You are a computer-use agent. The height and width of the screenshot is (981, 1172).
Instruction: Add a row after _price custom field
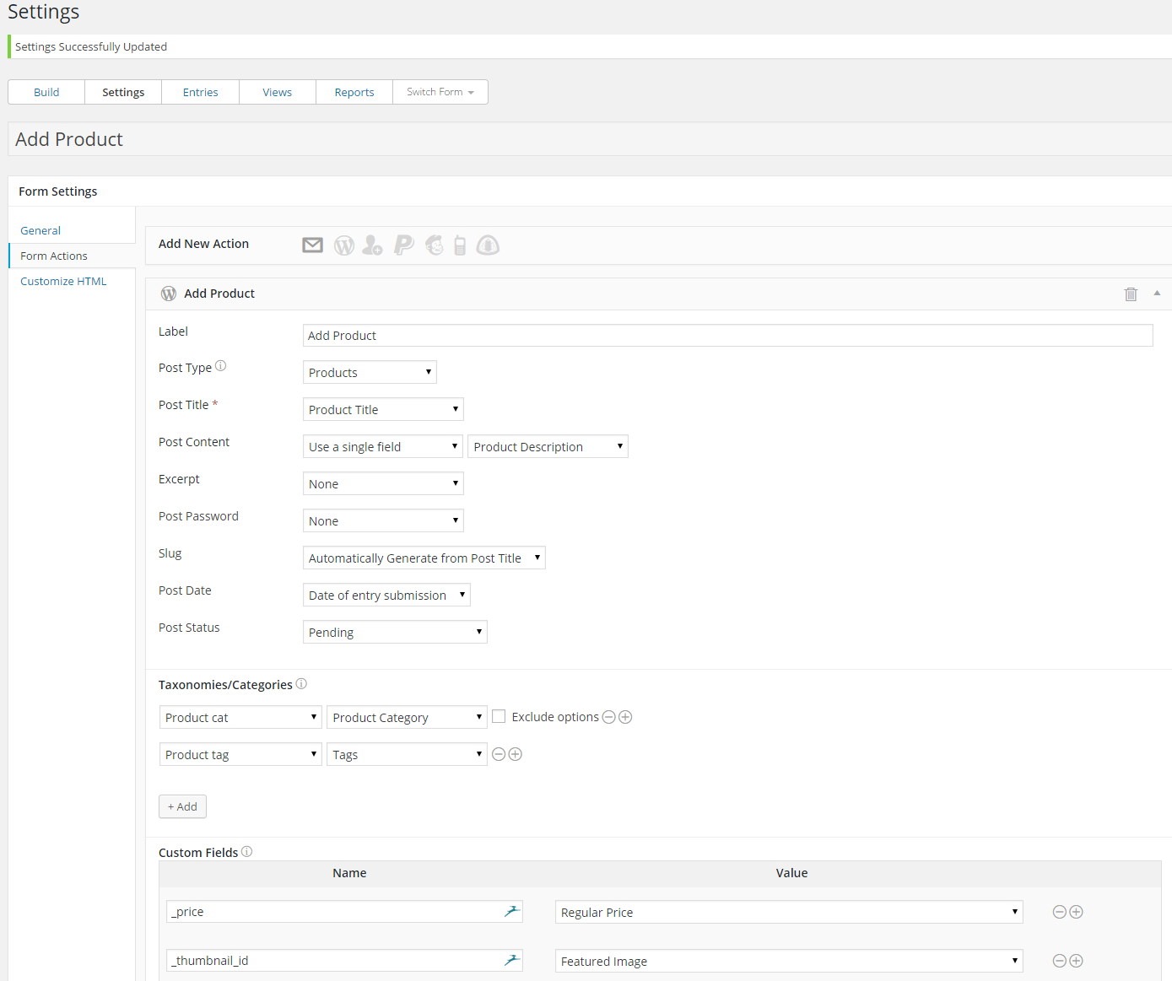point(1076,912)
